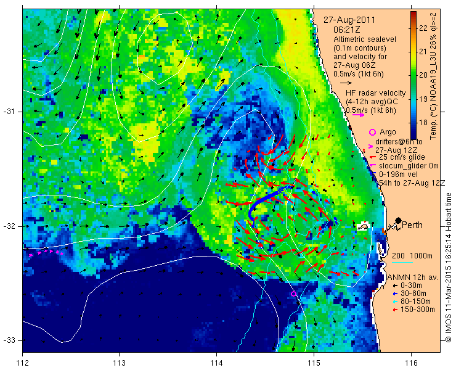Click the '-32' latitude axis label
456x370 pixels.
pos(9,226)
